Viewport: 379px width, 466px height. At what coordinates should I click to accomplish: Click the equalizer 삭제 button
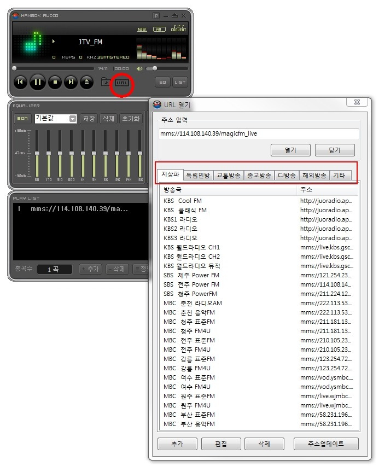(108, 119)
